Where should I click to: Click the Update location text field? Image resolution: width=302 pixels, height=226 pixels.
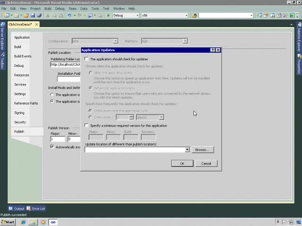coord(135,150)
